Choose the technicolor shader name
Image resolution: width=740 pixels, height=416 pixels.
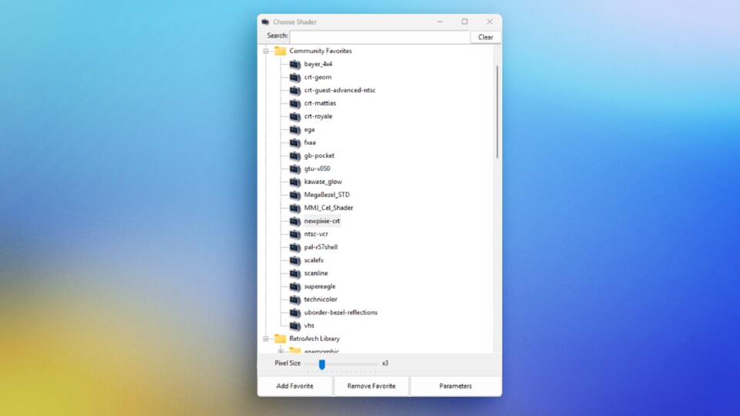pyautogui.click(x=321, y=300)
